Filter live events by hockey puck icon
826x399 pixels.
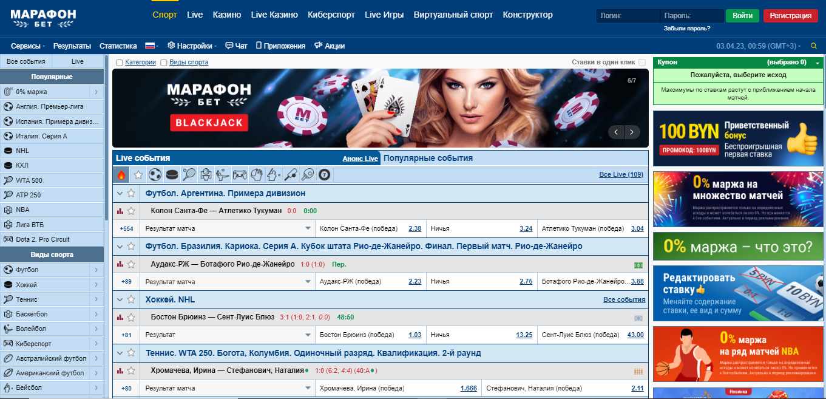point(172,175)
